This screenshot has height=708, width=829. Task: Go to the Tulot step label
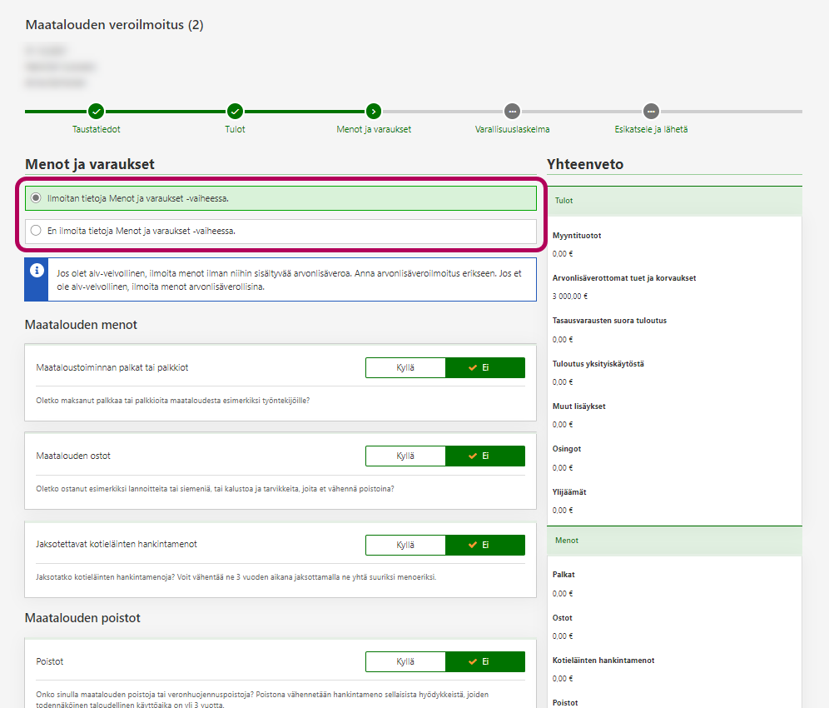[x=235, y=130]
